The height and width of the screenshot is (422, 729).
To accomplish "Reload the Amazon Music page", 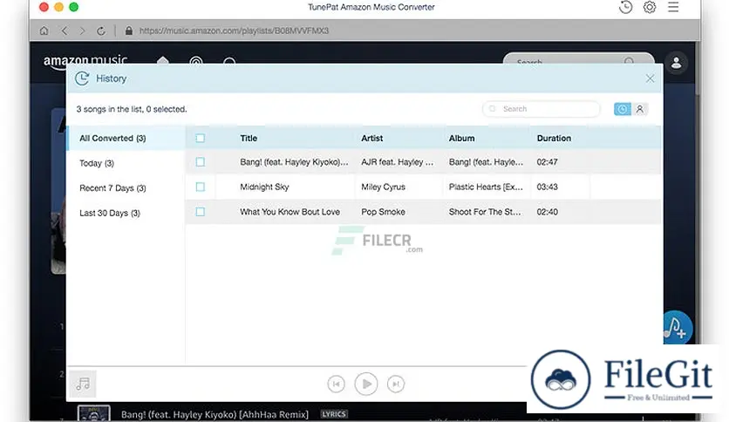I will click(101, 31).
